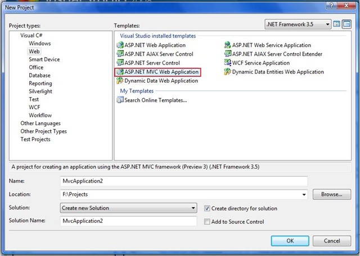Screen dimensions: 360x256
Task: Select Database project type
Action: (39, 75)
